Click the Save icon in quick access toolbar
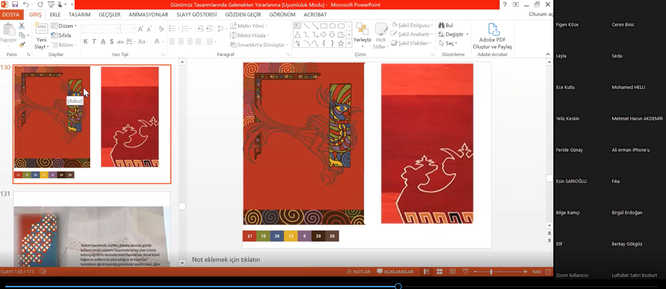Screen dimensions: 666x289 pyautogui.click(x=15, y=5)
